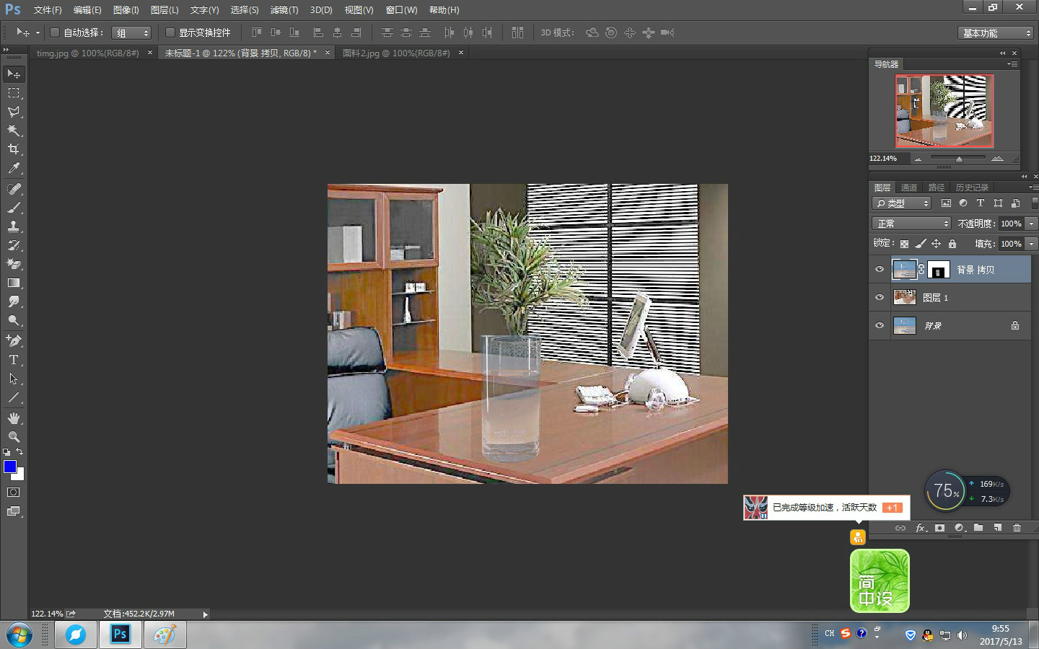The width and height of the screenshot is (1039, 649).
Task: Switch to the 面料2.jpg document tab
Action: point(396,53)
